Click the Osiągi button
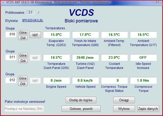Screen dimensions: 163x116 [124, 100]
